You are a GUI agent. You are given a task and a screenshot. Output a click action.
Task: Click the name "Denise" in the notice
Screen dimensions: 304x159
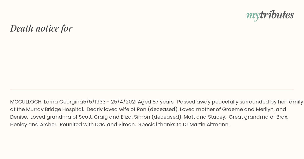pyautogui.click(x=18, y=117)
